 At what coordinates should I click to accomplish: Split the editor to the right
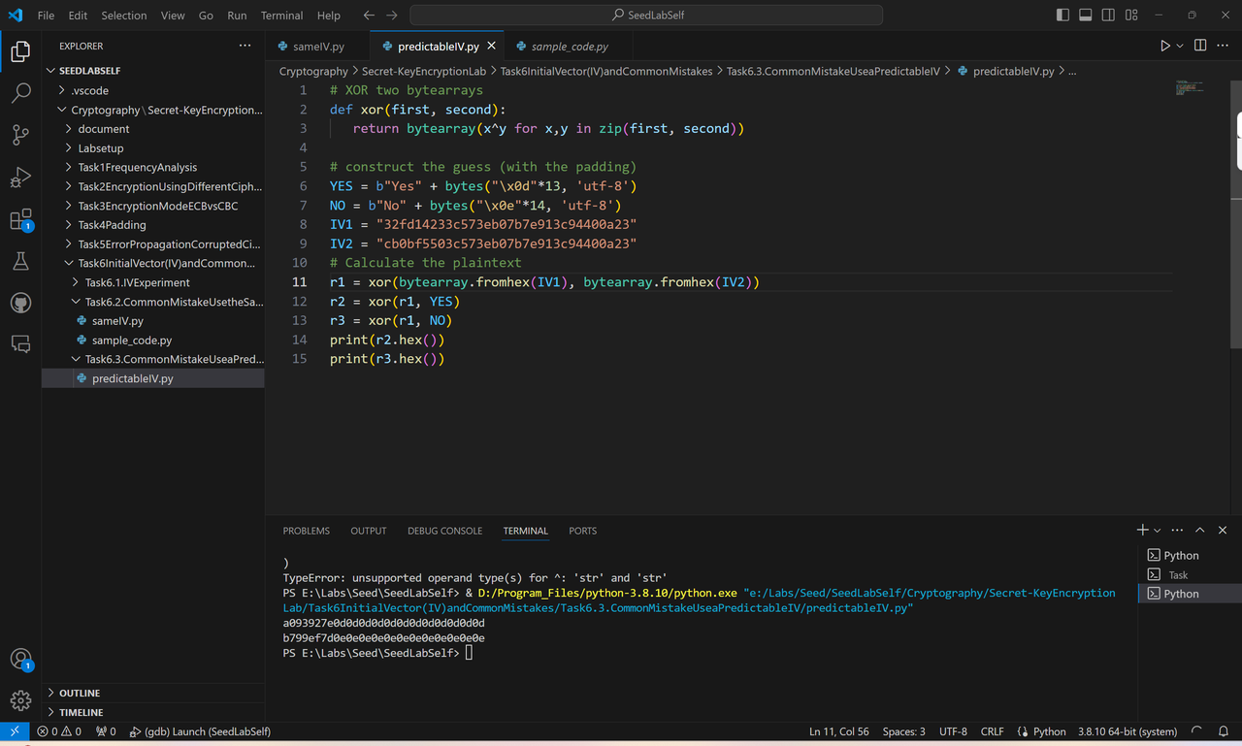point(1200,46)
